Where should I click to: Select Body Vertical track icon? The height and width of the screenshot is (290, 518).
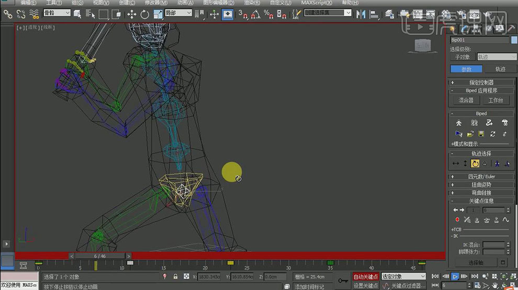(x=465, y=164)
